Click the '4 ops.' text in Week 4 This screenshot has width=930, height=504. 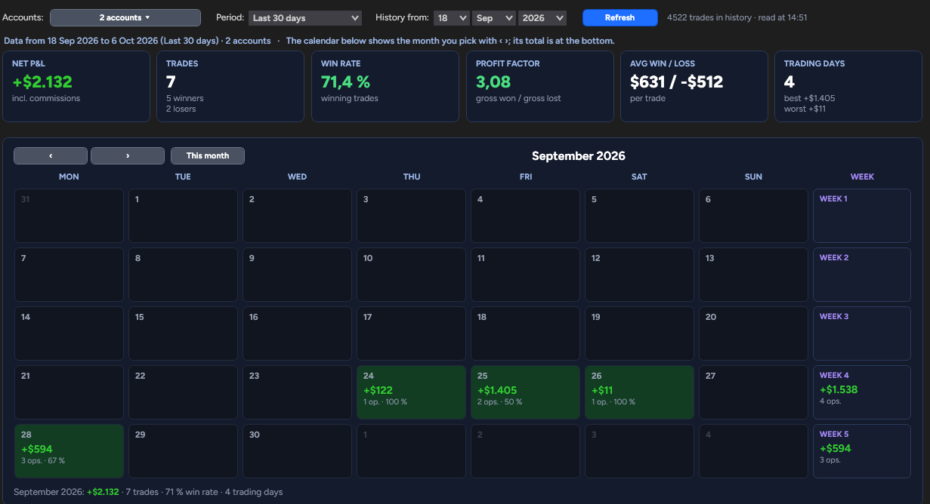[830, 401]
